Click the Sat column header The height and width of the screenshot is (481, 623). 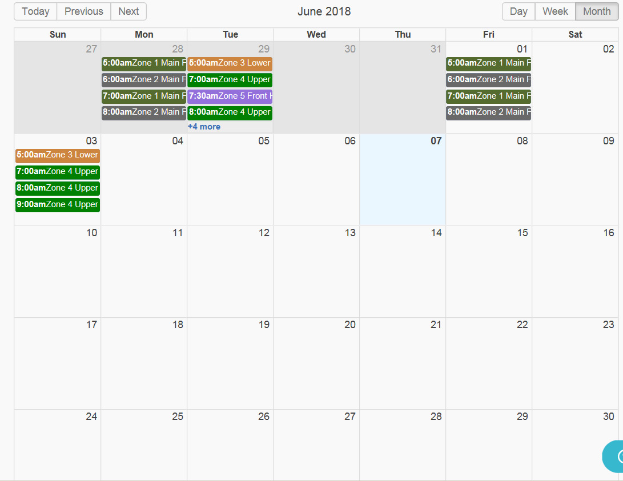click(x=576, y=35)
